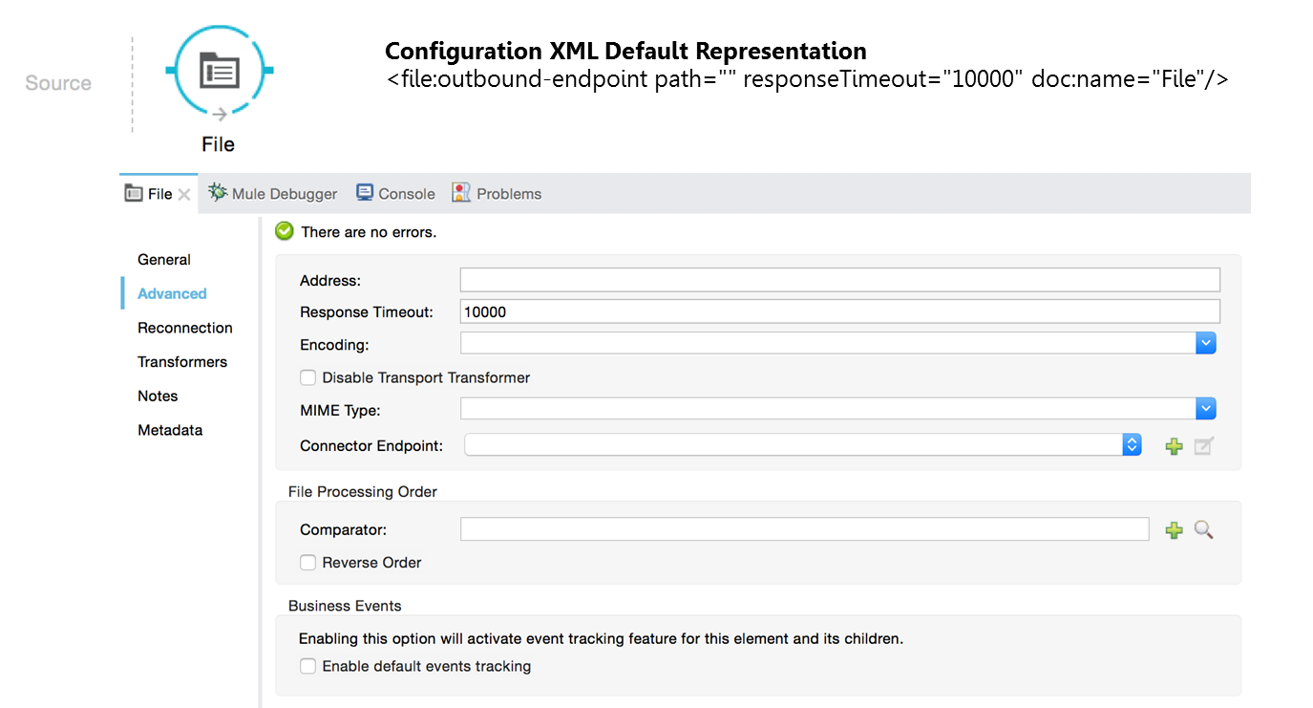1313x708 pixels.
Task: Open the Connector Endpoint dropdown
Action: click(x=1132, y=444)
